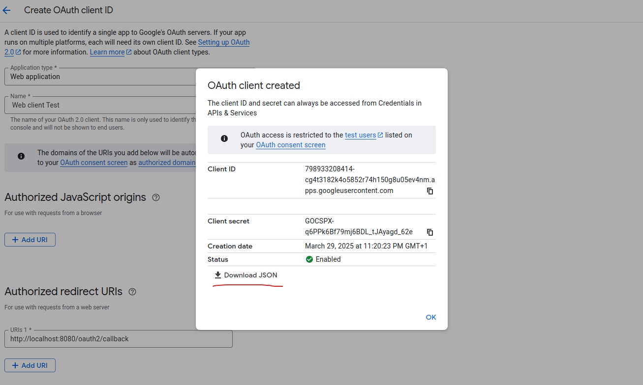Click the info icon in the dialog notice
The image size is (643, 385).
click(x=224, y=139)
